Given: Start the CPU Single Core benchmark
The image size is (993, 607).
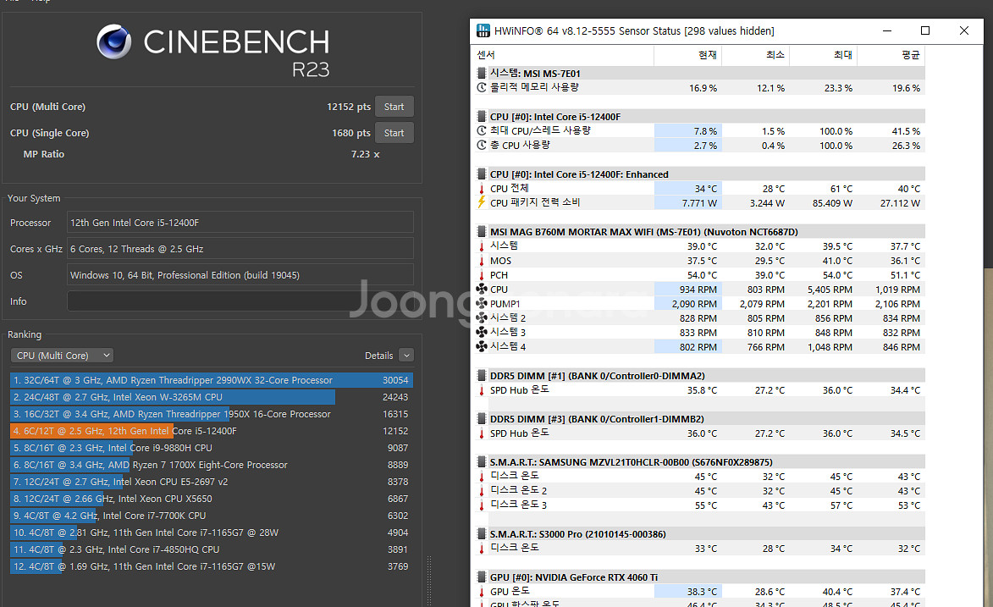Looking at the screenshot, I should [394, 132].
